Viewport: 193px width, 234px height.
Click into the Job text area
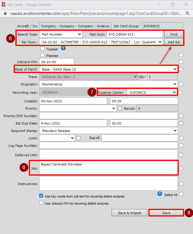[108, 168]
